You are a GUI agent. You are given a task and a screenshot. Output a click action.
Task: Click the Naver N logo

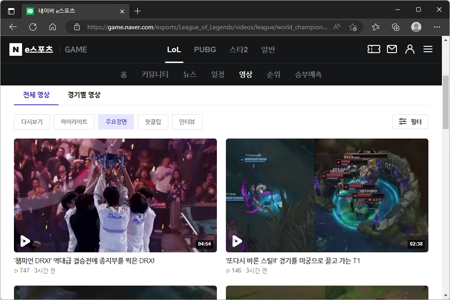click(15, 49)
